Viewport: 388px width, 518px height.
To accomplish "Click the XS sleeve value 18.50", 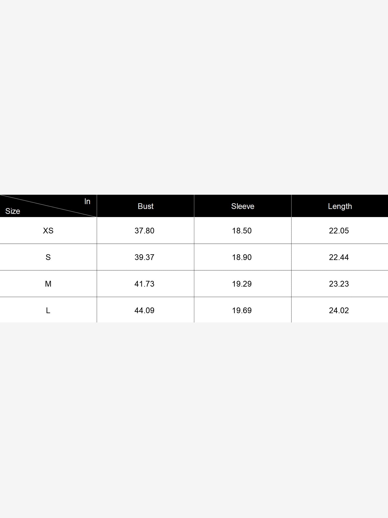I will [242, 231].
